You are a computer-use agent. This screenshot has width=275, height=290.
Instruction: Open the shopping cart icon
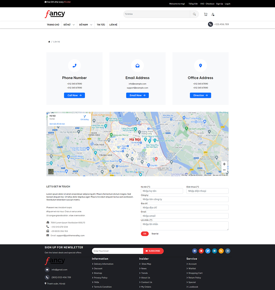pos(205,14)
